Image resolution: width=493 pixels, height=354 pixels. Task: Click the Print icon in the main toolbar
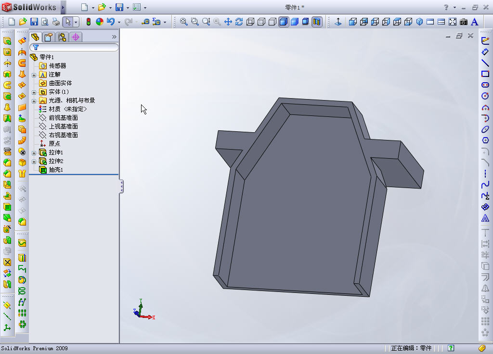(56, 22)
